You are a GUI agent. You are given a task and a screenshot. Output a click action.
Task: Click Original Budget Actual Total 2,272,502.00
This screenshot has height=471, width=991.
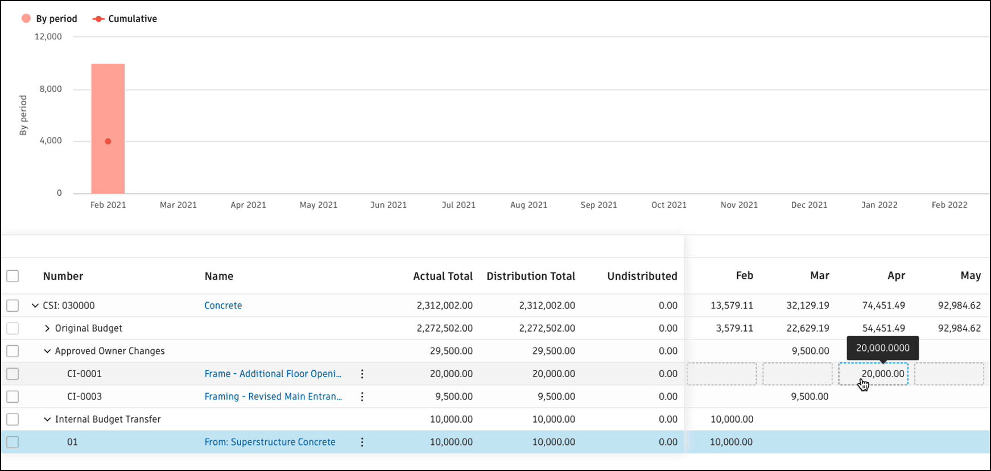444,328
